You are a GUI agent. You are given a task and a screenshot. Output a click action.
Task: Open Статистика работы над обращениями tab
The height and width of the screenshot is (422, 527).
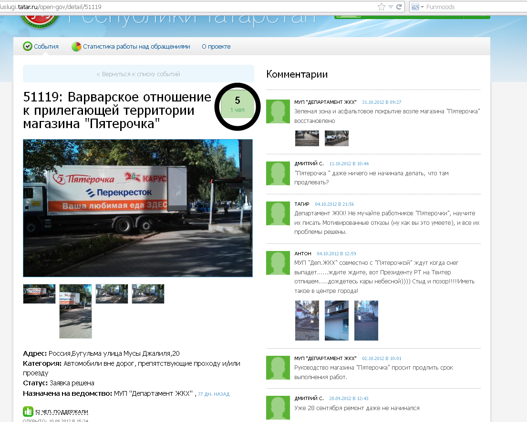pos(136,47)
